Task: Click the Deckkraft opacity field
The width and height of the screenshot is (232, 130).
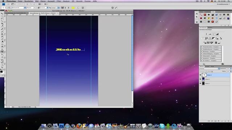Action: pyautogui.click(x=228, y=69)
